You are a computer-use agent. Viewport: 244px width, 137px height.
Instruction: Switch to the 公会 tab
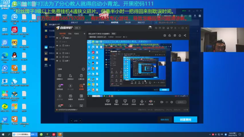coord(80,15)
